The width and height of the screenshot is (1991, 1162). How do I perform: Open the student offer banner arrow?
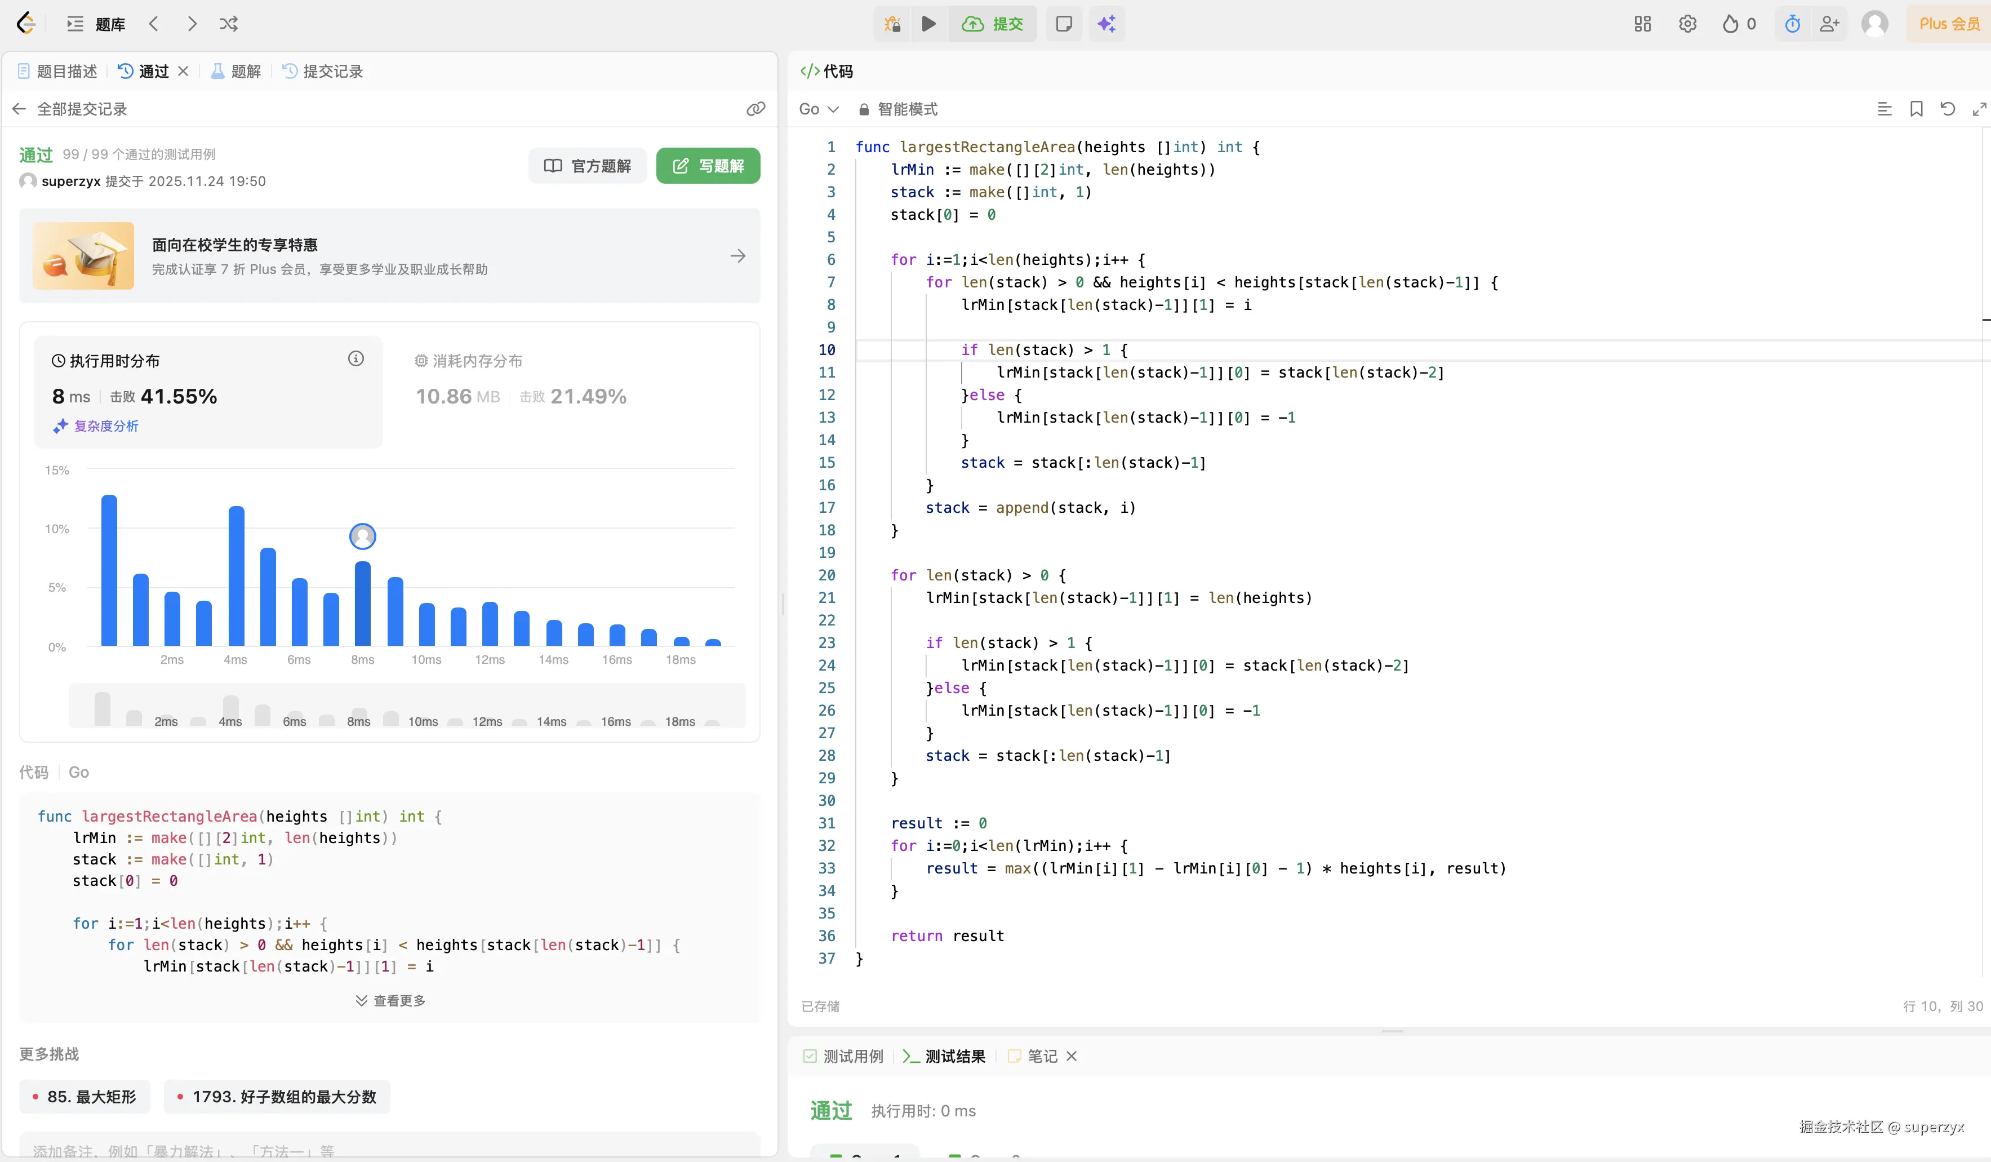click(737, 256)
